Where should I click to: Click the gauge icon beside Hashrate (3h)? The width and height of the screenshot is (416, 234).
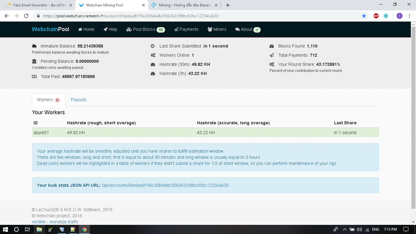click(x=153, y=73)
